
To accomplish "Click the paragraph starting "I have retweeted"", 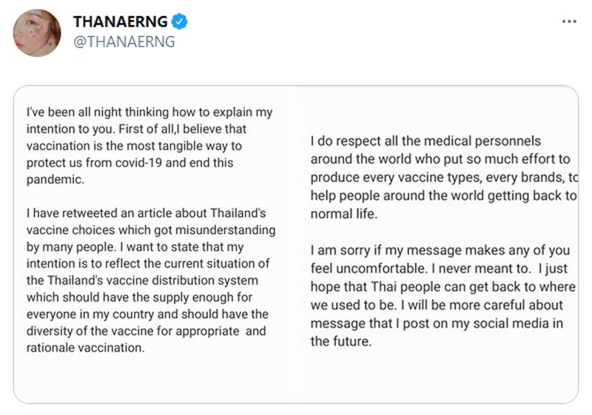I will pyautogui.click(x=147, y=280).
